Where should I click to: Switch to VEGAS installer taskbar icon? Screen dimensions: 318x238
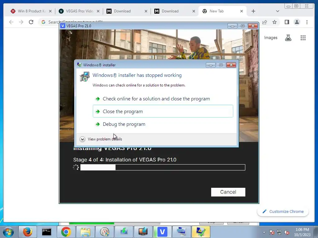pos(162,232)
